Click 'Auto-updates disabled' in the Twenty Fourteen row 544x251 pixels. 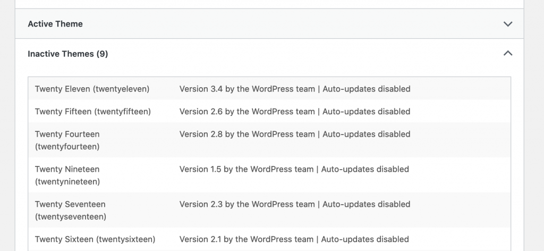point(367,134)
